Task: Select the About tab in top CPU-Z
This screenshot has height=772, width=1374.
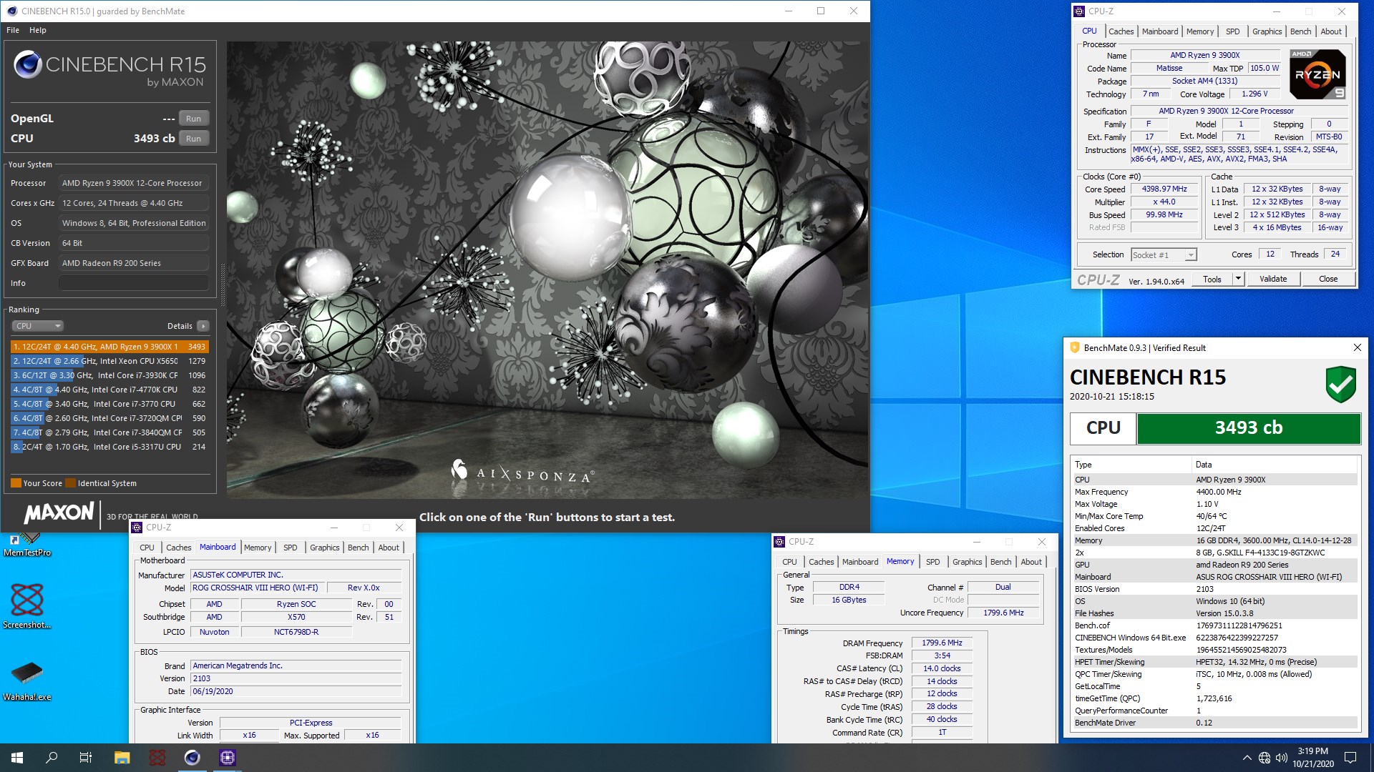Action: 1330,31
